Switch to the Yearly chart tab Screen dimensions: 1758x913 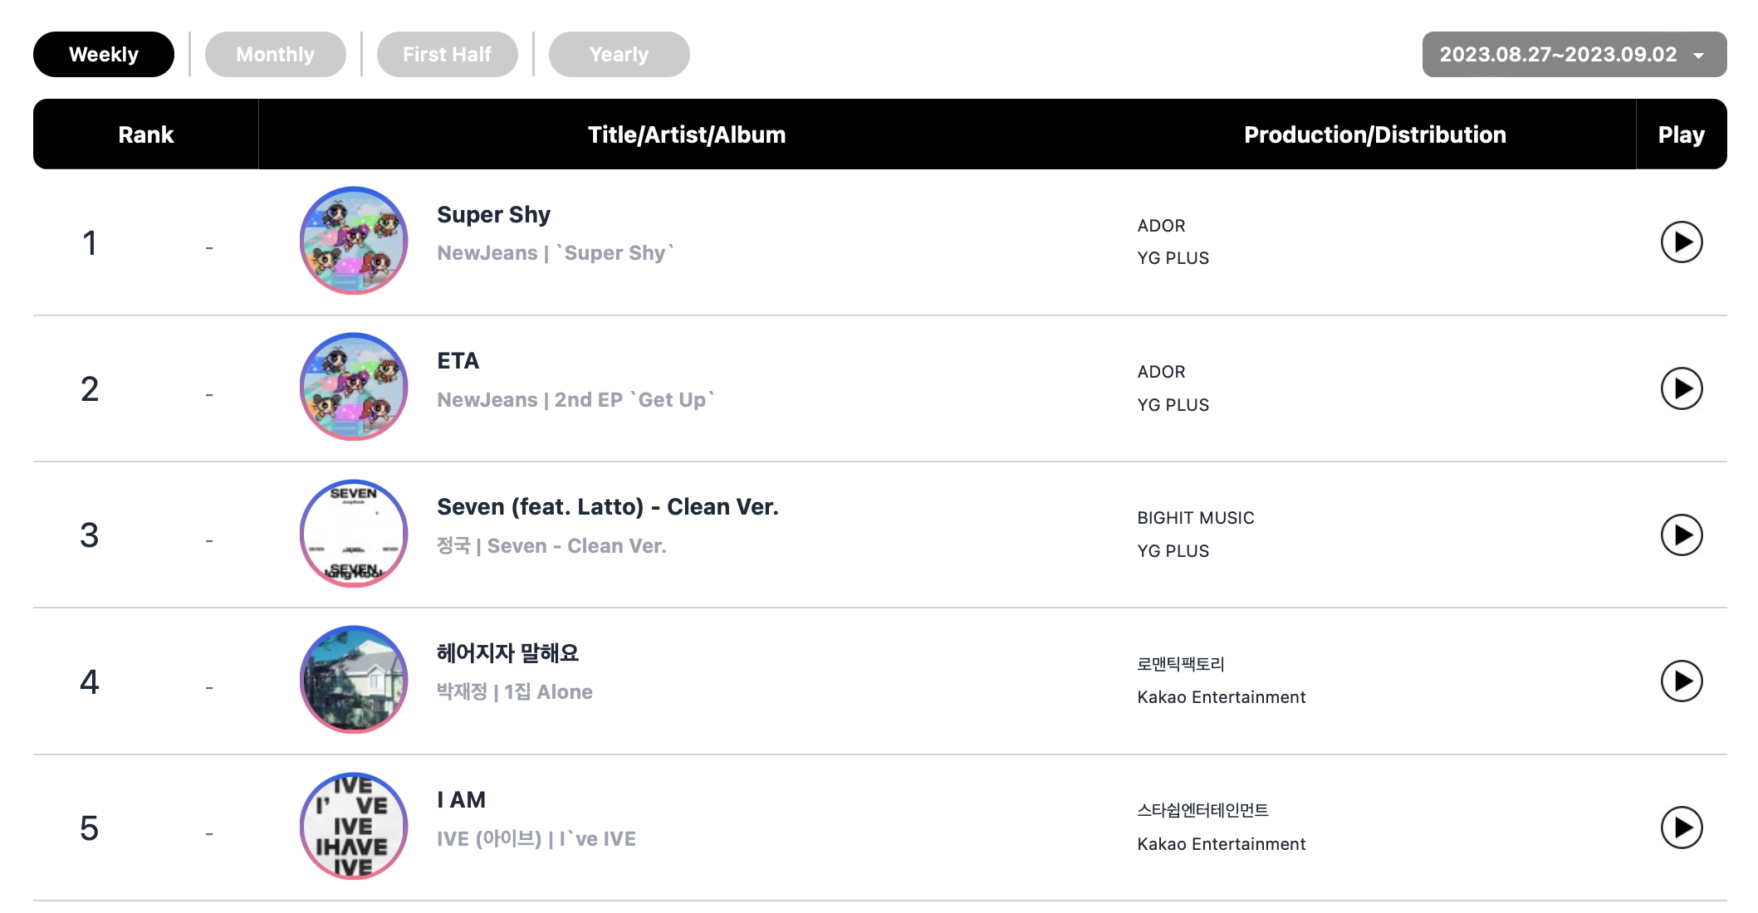(619, 55)
